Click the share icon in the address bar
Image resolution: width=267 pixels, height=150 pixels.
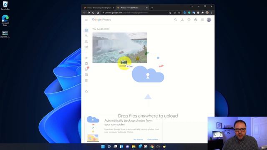(175, 12)
